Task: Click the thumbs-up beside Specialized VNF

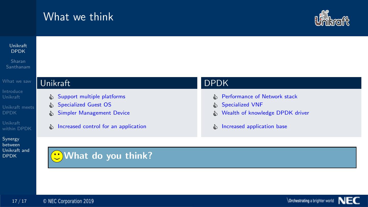Action: [215, 105]
